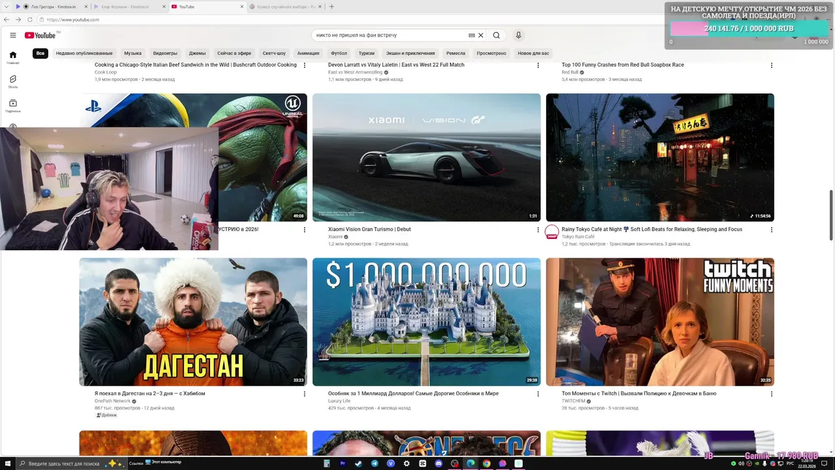
Task: Switch to Колесо случайного выбора tab
Action: click(284, 7)
